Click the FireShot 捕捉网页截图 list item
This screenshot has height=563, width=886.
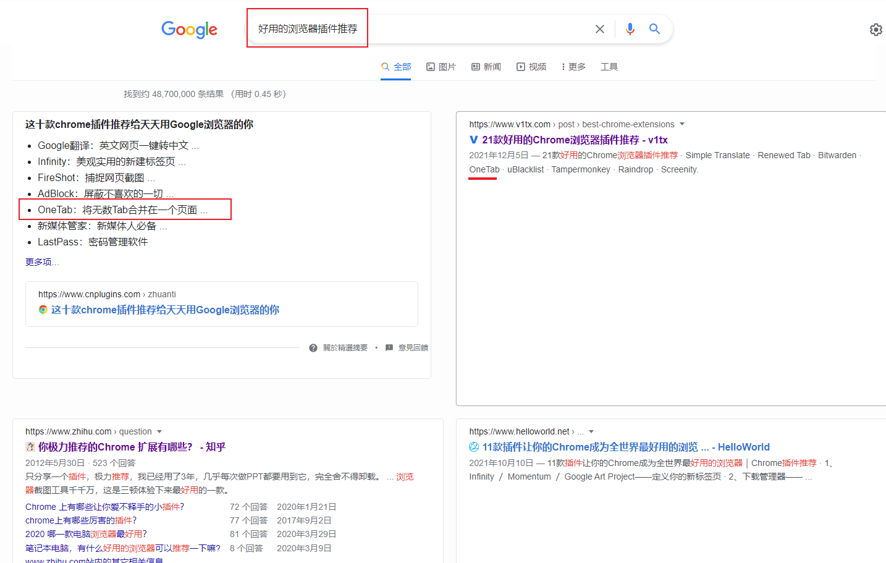pyautogui.click(x=96, y=178)
